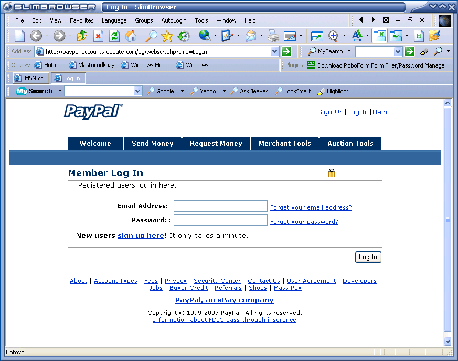This screenshot has width=458, height=361.
Task: Expand the translate globe dropdown arrow
Action: click(215, 36)
